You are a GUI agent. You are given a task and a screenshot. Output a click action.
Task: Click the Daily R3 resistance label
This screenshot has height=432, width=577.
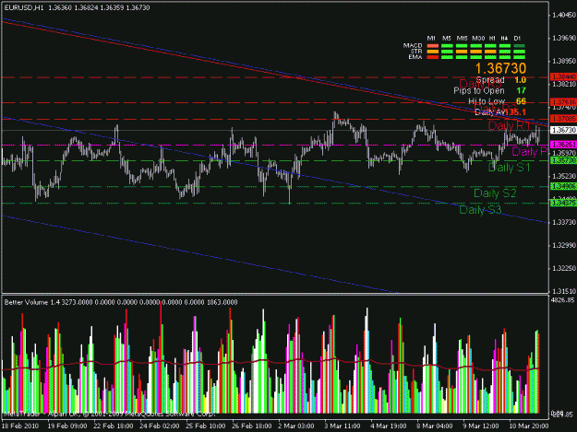point(480,84)
